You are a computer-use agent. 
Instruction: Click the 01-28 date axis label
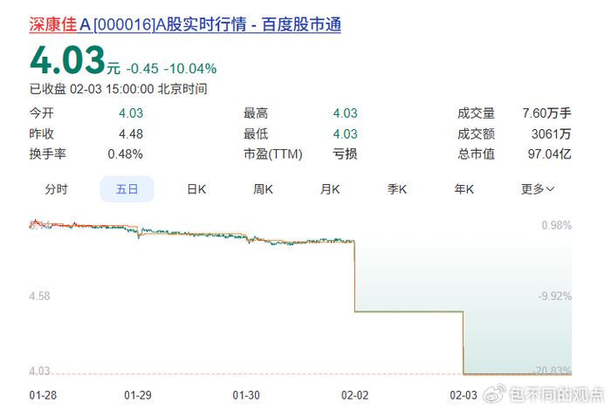coord(43,395)
